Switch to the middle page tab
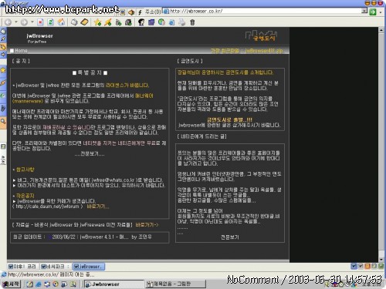Screen dimensions: 386x289 [55, 267]
